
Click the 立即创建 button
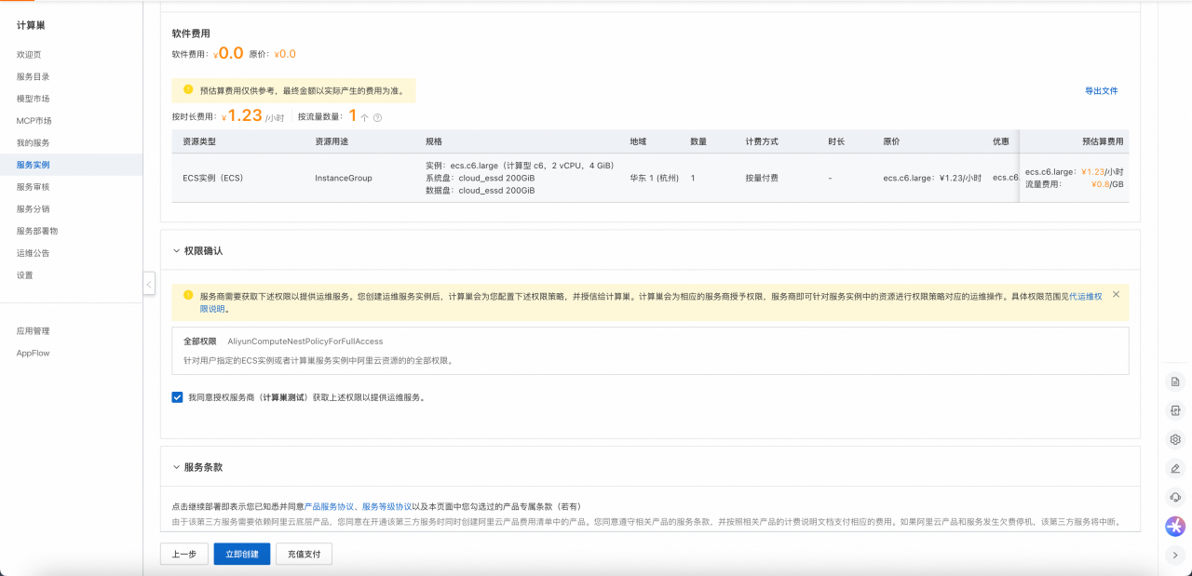pyautogui.click(x=241, y=554)
